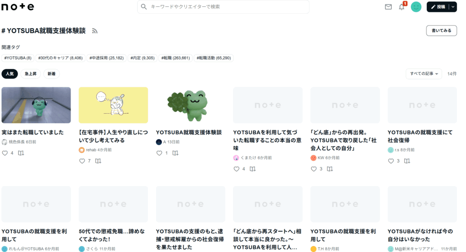
Task: Click author name 桃色係長
Action: 17,142
